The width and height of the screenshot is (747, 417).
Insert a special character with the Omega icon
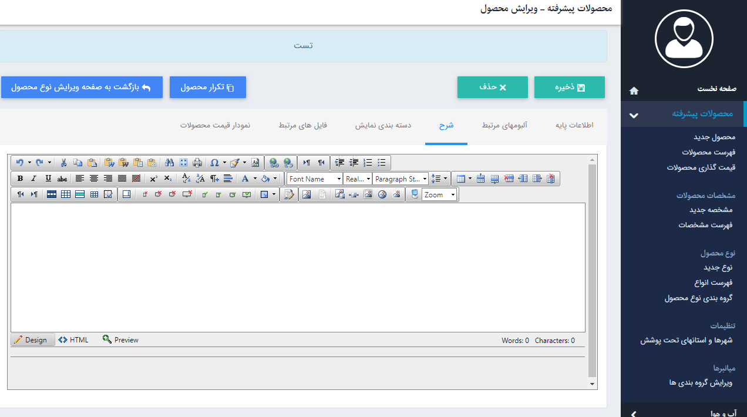pos(214,163)
